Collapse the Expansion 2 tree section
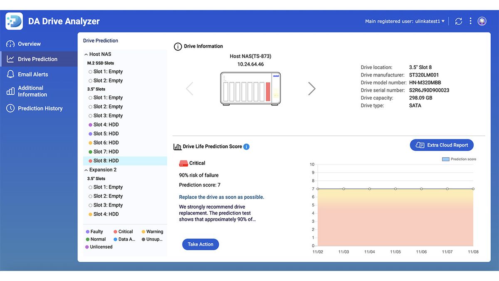This screenshot has width=499, height=281. [x=86, y=169]
